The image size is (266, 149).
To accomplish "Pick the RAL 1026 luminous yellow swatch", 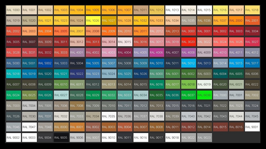I will pos(93,20).
